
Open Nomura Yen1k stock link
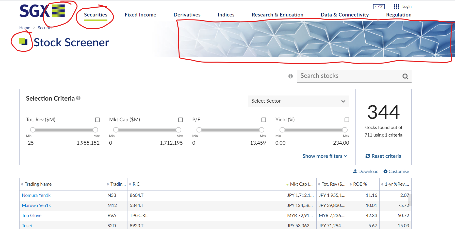point(36,195)
